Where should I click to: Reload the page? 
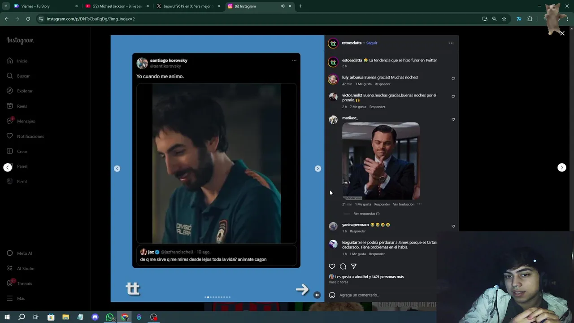point(28,19)
